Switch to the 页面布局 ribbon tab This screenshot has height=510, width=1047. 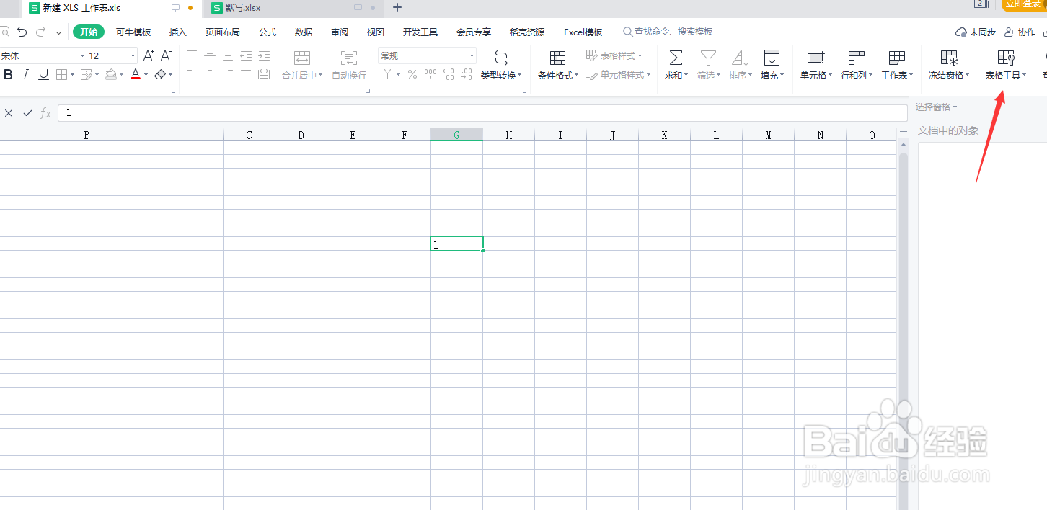point(223,32)
